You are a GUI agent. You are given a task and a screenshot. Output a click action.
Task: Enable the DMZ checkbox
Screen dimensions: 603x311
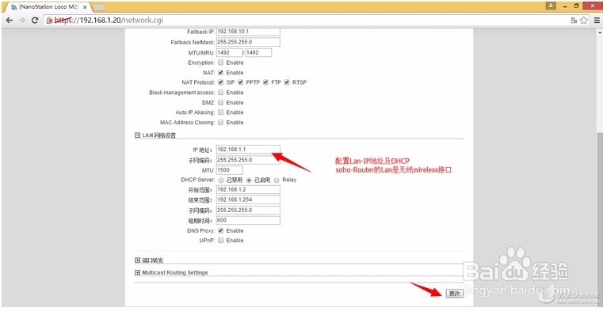click(x=221, y=103)
